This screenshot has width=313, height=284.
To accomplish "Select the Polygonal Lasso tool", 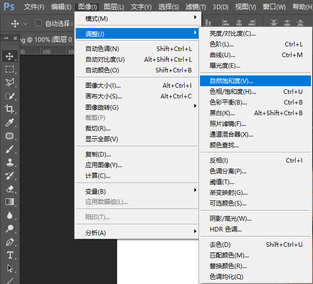I will tap(10, 83).
